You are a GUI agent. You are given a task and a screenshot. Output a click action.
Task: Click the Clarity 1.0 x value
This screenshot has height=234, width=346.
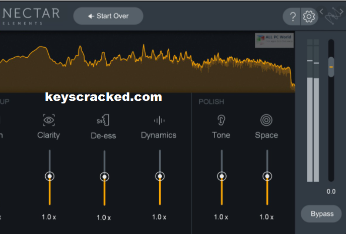[49, 217]
